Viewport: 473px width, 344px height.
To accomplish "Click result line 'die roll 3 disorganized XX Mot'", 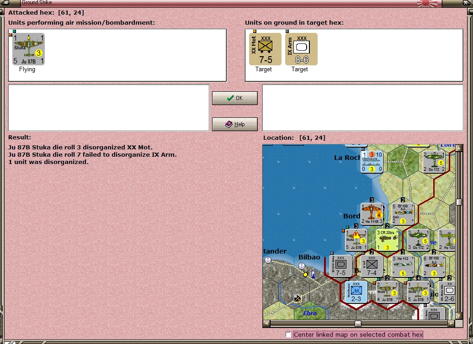I will [80, 148].
